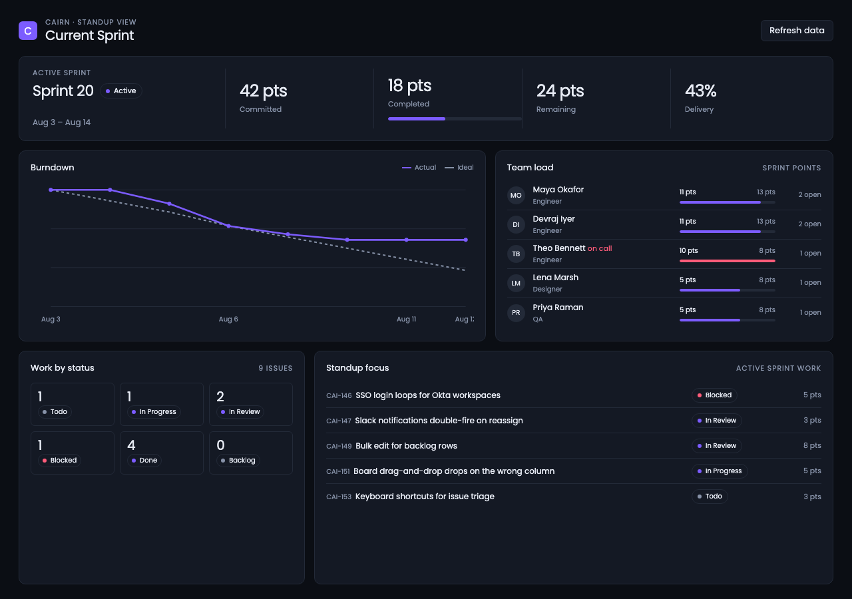The width and height of the screenshot is (852, 599).
Task: Click the In Review badge on CAI-147
Action: [x=716, y=421]
